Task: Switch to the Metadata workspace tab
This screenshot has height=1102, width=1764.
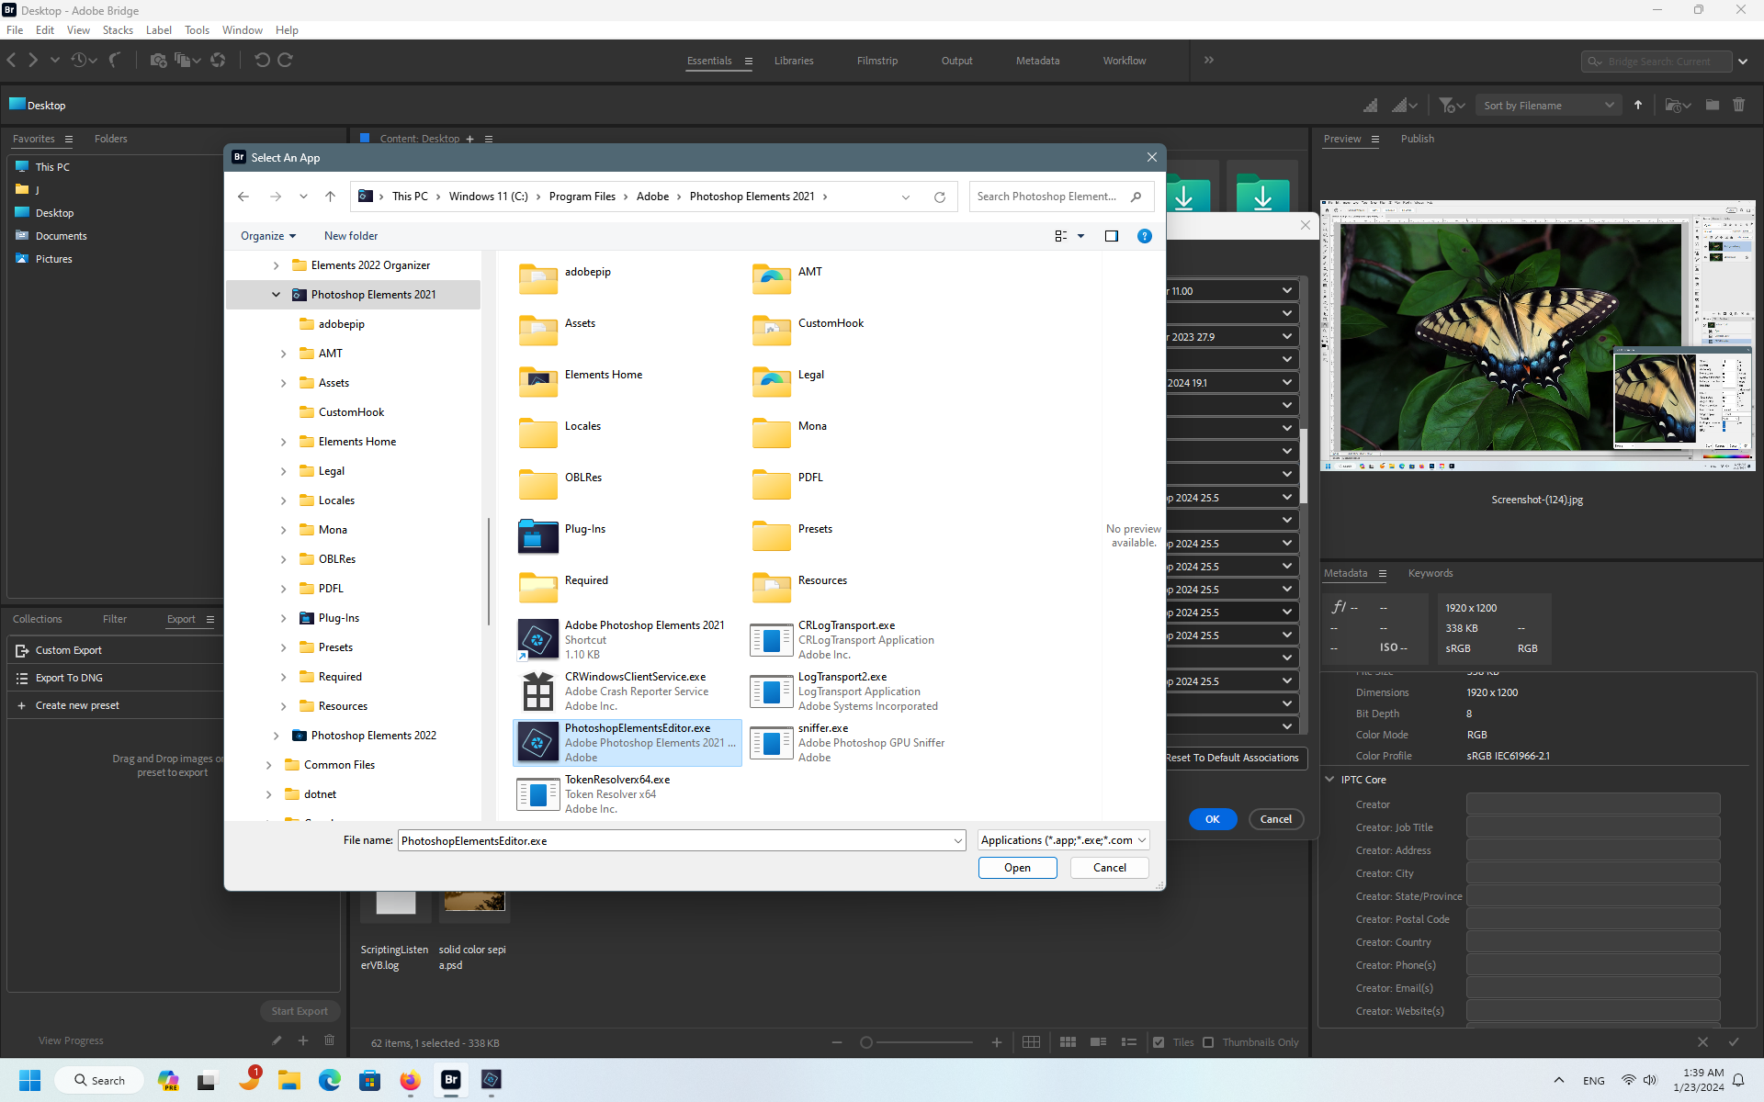Action: (x=1037, y=61)
